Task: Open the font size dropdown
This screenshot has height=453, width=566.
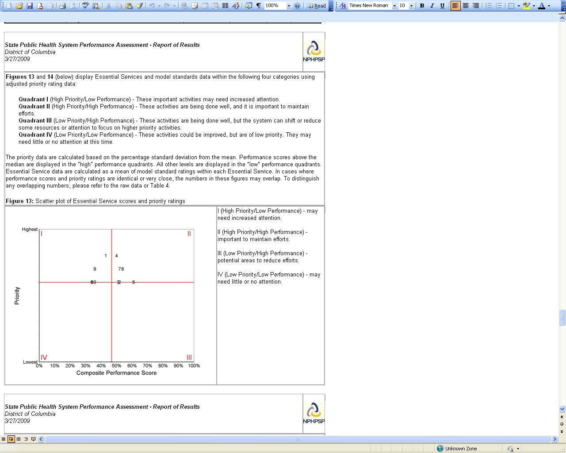Action: pyautogui.click(x=412, y=6)
